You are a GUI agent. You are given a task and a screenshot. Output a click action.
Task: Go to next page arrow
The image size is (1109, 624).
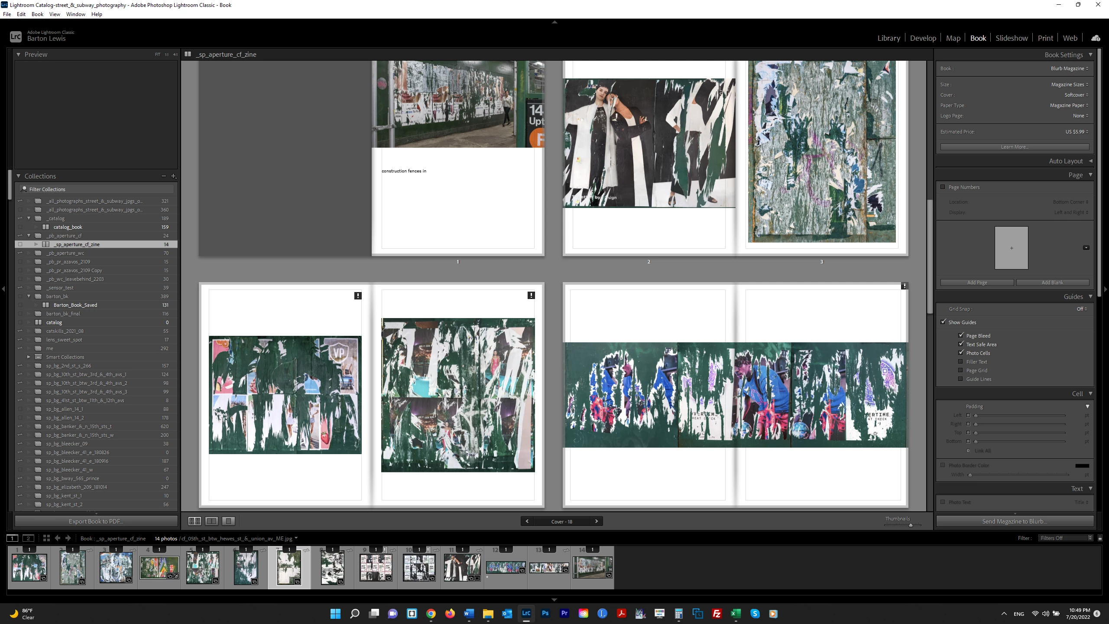pyautogui.click(x=597, y=521)
